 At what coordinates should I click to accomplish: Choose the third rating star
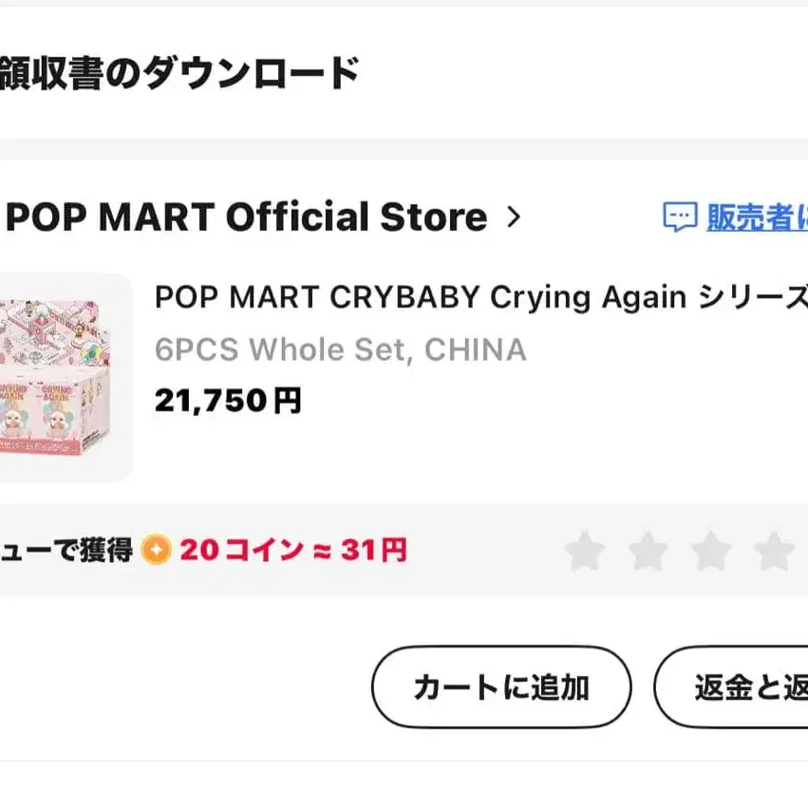(x=711, y=551)
